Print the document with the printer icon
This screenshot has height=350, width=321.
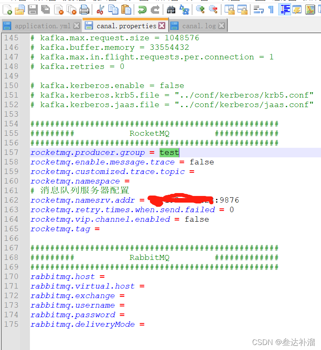point(84,10)
